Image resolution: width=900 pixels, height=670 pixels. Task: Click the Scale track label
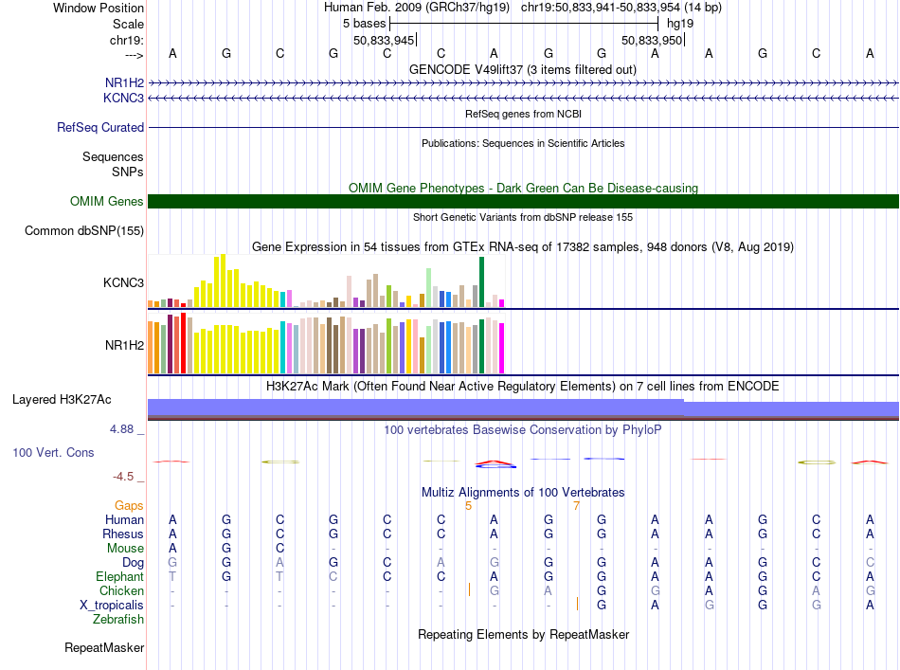click(128, 24)
